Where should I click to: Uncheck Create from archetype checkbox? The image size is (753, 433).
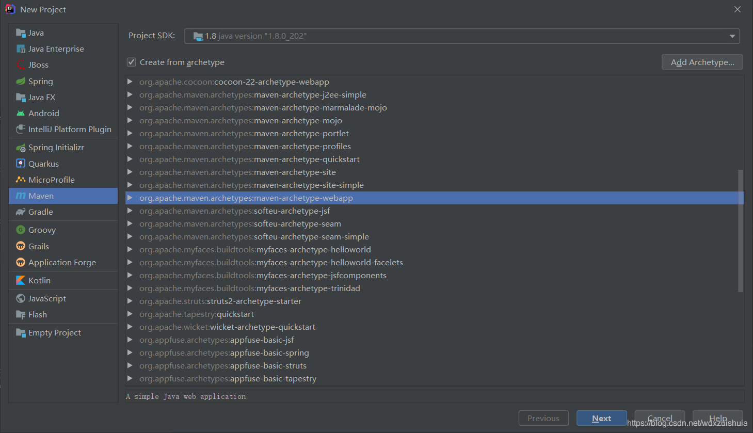pyautogui.click(x=132, y=62)
